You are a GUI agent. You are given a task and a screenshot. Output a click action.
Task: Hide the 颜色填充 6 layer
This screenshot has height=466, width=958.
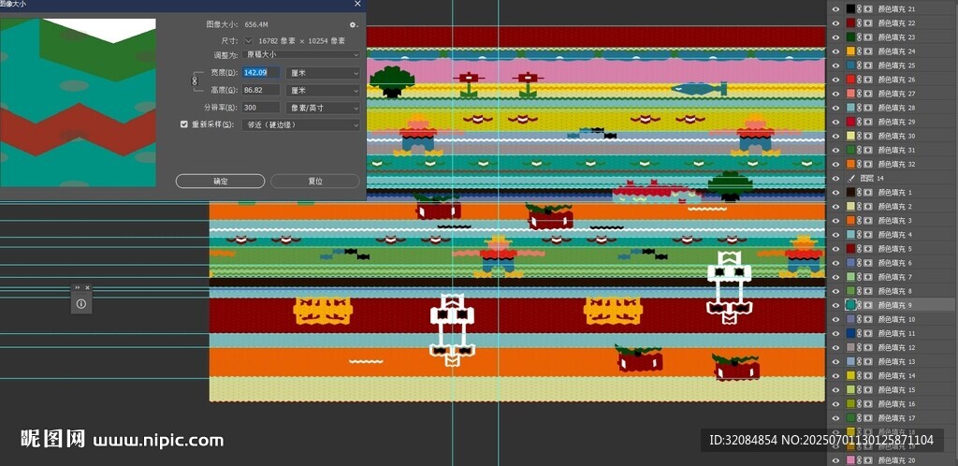pos(835,263)
